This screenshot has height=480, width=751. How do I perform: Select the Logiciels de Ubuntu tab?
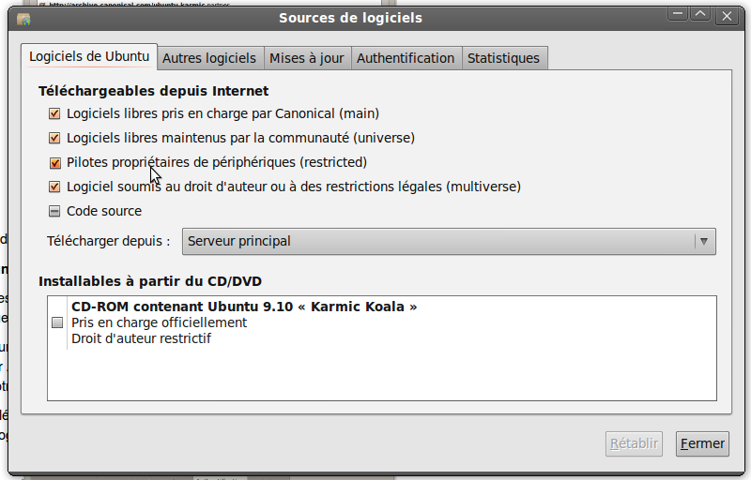point(89,56)
